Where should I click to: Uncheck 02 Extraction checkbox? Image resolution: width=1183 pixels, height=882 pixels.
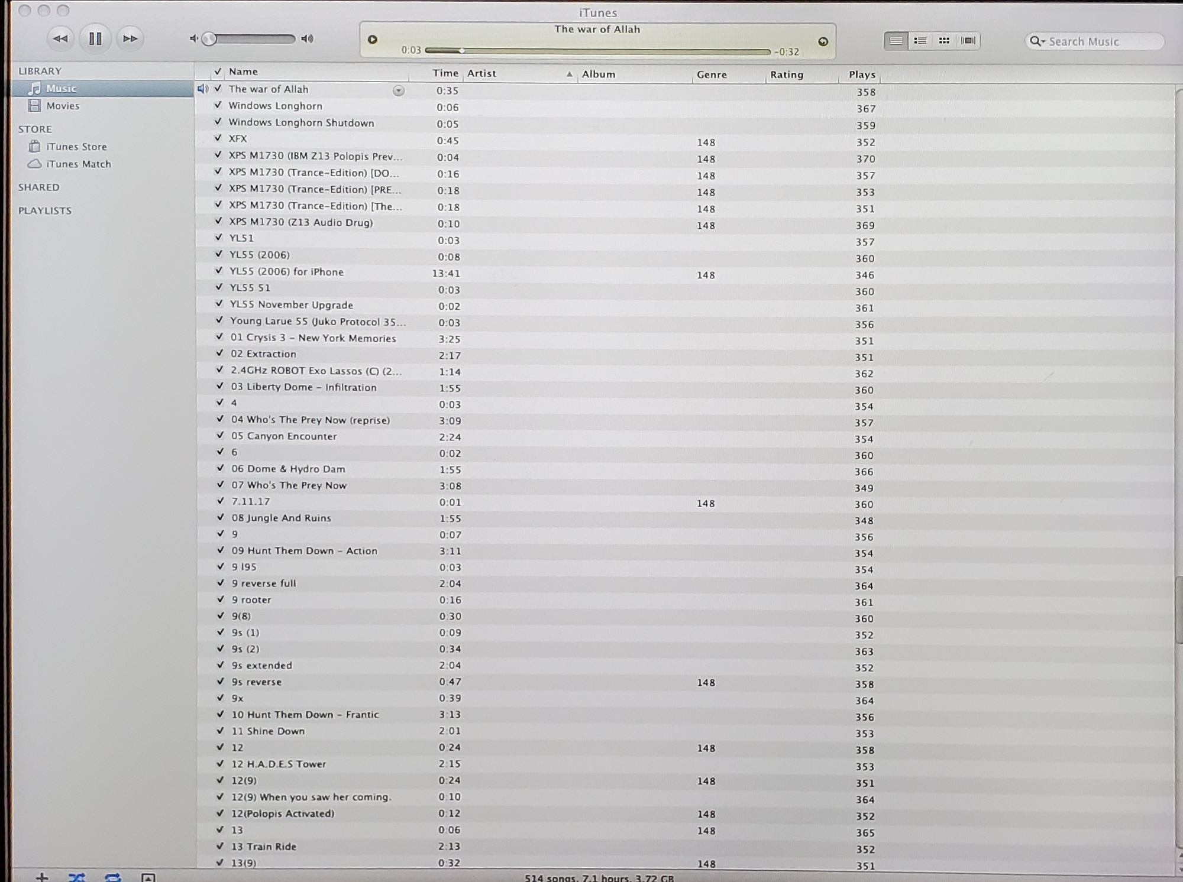click(x=219, y=354)
